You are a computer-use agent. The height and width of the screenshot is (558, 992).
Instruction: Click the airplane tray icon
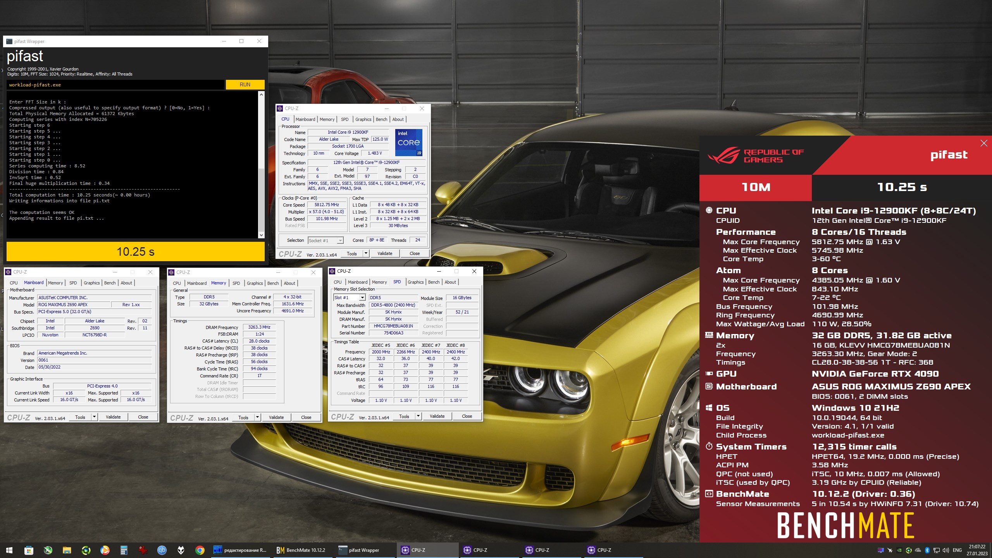pos(890,550)
